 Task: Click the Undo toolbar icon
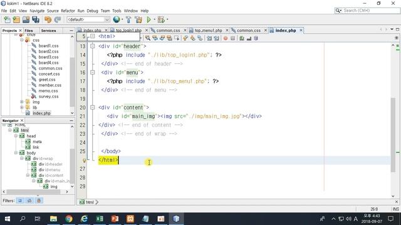pos(48,19)
